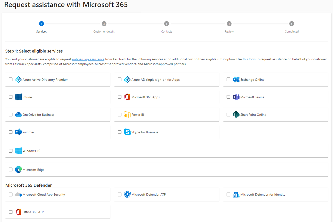Select the Windows 10 checkbox

[x=11, y=151]
